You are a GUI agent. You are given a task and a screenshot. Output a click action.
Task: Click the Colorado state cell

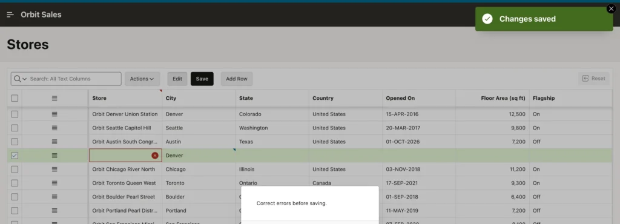tap(272, 114)
